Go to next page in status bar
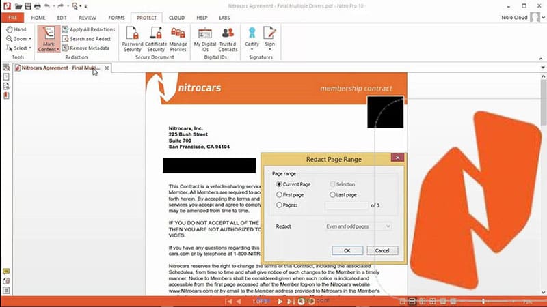This screenshot has width=547, height=307. coord(280,302)
